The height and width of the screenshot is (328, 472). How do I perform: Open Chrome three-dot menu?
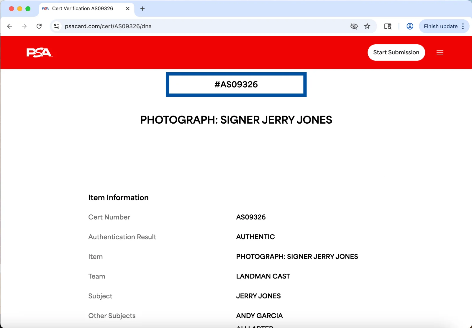coord(463,26)
